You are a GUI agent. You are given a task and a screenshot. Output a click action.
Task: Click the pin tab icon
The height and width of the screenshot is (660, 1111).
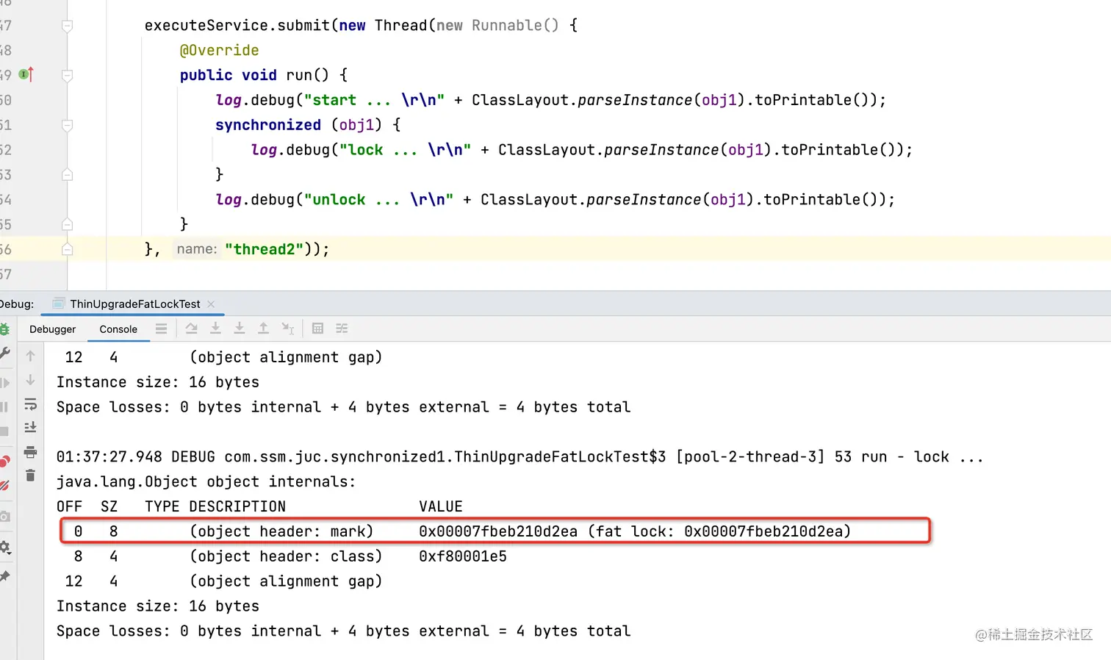coord(4,575)
